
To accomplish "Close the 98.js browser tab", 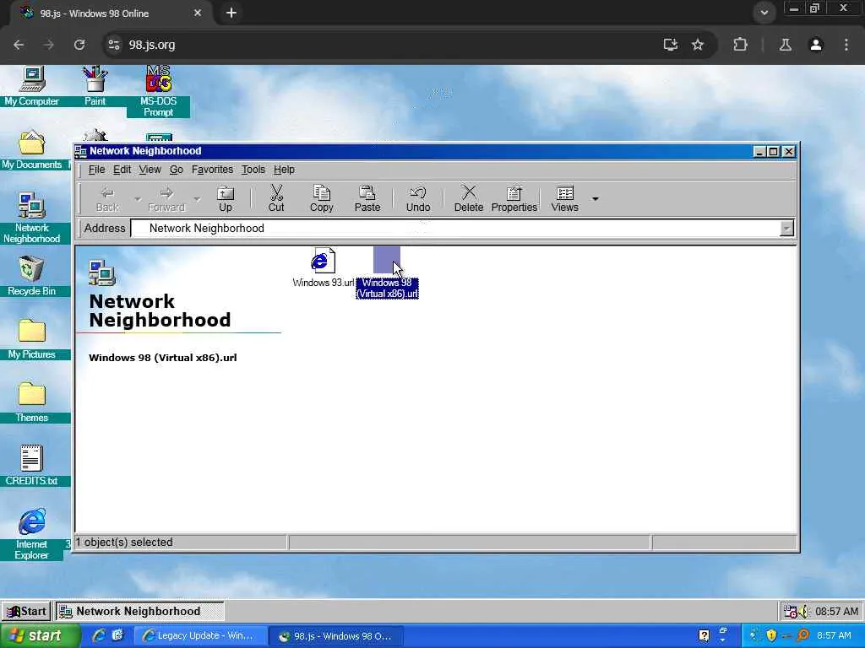I will (198, 13).
